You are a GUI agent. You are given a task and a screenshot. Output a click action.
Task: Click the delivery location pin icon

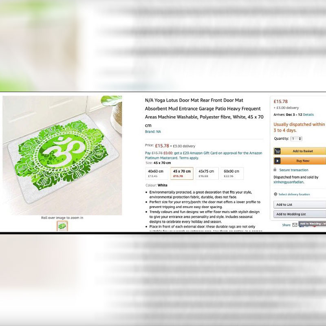pos(275,194)
